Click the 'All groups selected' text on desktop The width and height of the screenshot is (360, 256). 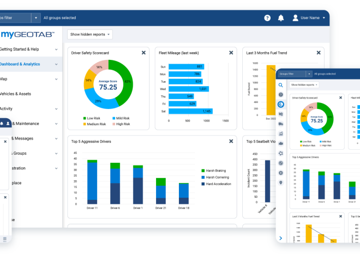(59, 18)
